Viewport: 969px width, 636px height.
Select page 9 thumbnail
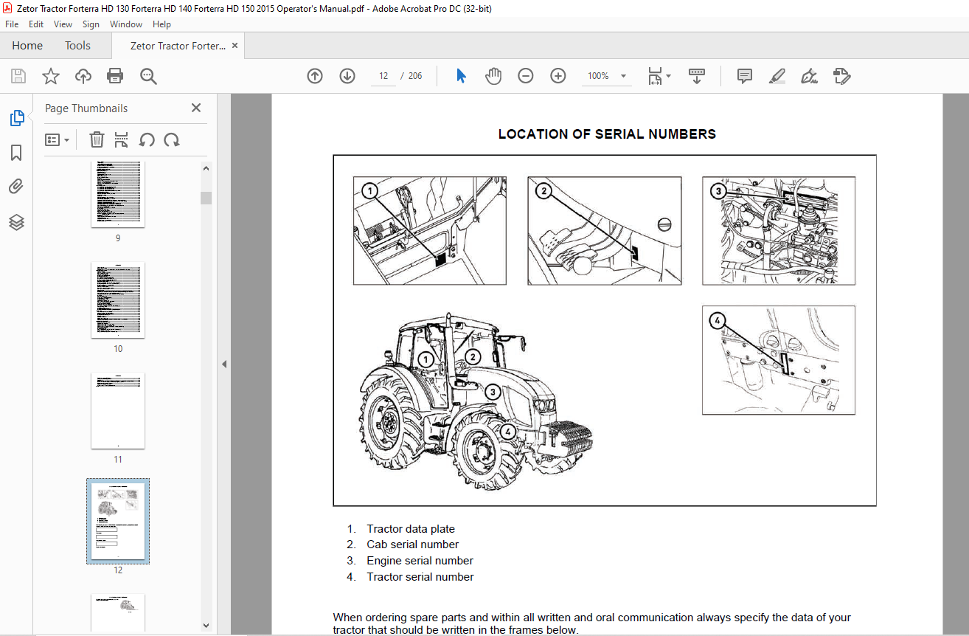(x=118, y=194)
